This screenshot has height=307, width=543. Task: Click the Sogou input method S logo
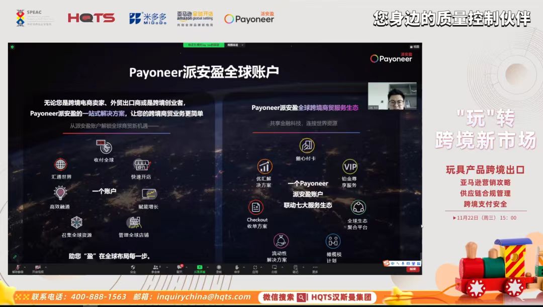pos(386,263)
